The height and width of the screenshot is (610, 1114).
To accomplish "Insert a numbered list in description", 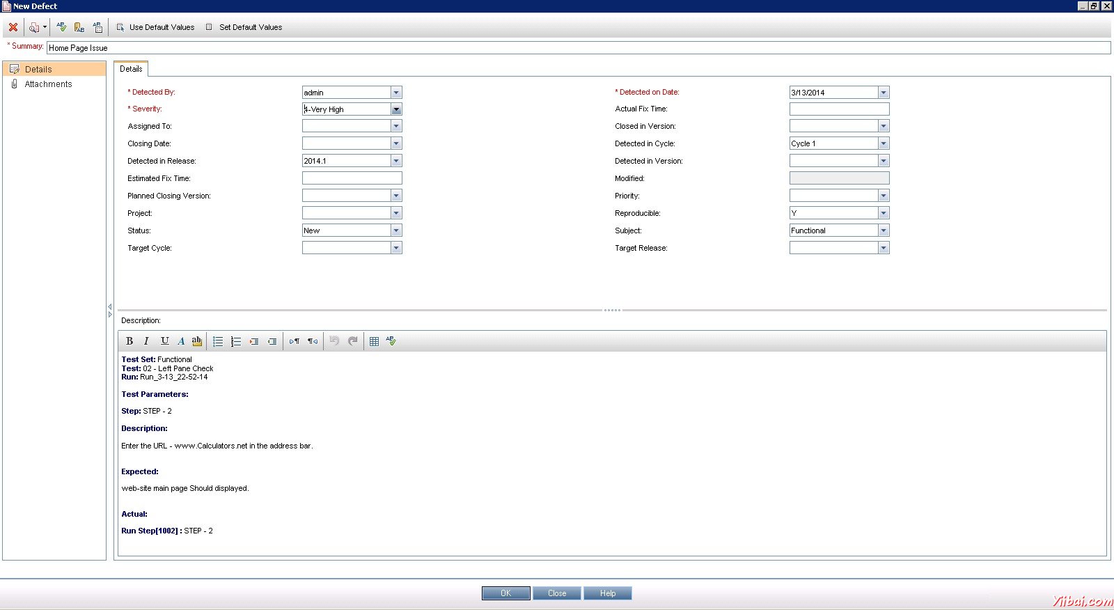I will [x=236, y=341].
